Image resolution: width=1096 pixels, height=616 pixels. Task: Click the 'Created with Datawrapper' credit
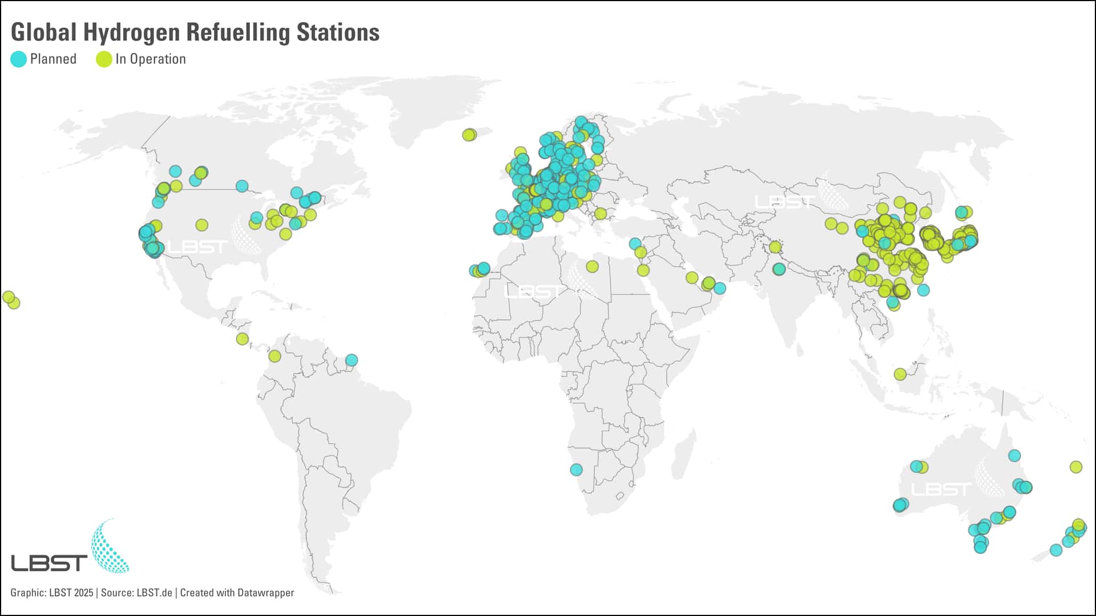(x=237, y=593)
